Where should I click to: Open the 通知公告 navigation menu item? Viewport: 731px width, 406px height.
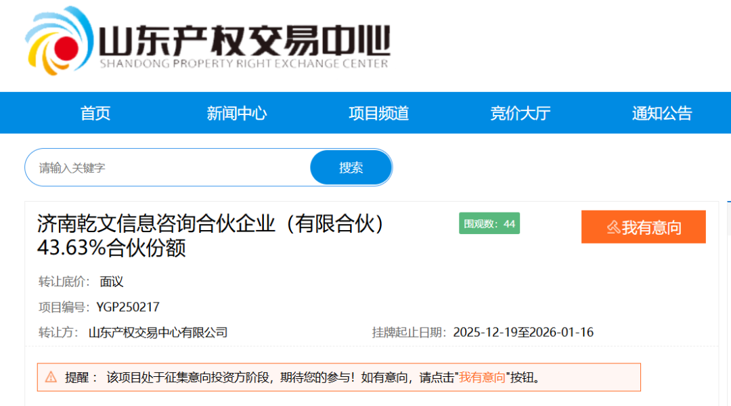point(661,113)
